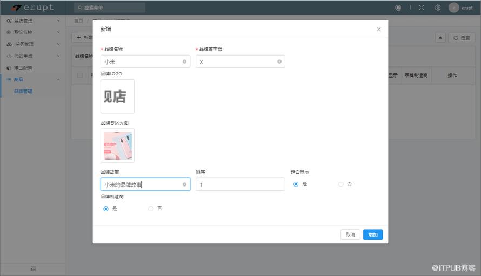Click the 商品 sidebar list icon
Image resolution: width=481 pixels, height=276 pixels.
[9, 79]
